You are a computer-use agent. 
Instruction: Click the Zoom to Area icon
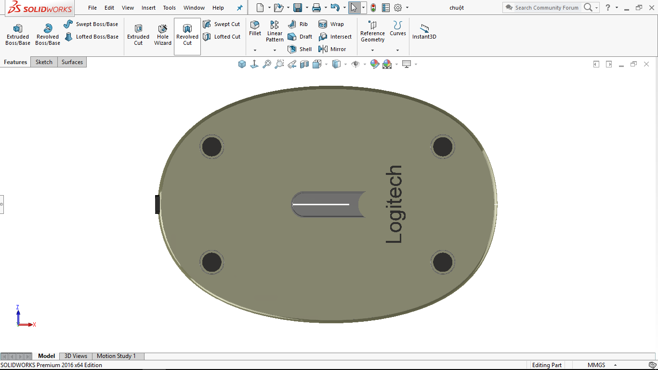279,64
